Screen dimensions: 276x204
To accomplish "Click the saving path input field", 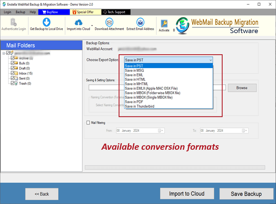I will 157,87.
